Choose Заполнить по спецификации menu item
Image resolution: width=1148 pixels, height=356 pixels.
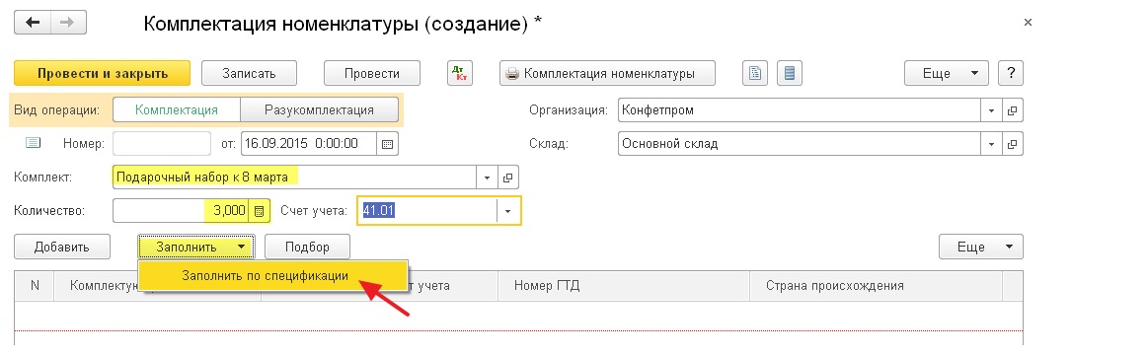(x=265, y=275)
